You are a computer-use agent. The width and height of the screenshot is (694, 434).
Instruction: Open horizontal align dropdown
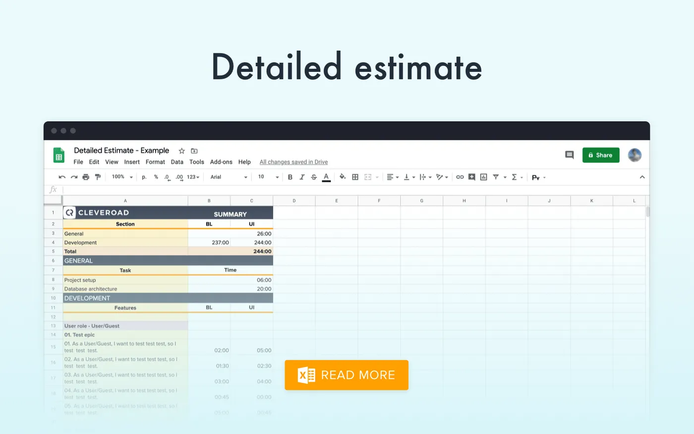[x=393, y=177]
